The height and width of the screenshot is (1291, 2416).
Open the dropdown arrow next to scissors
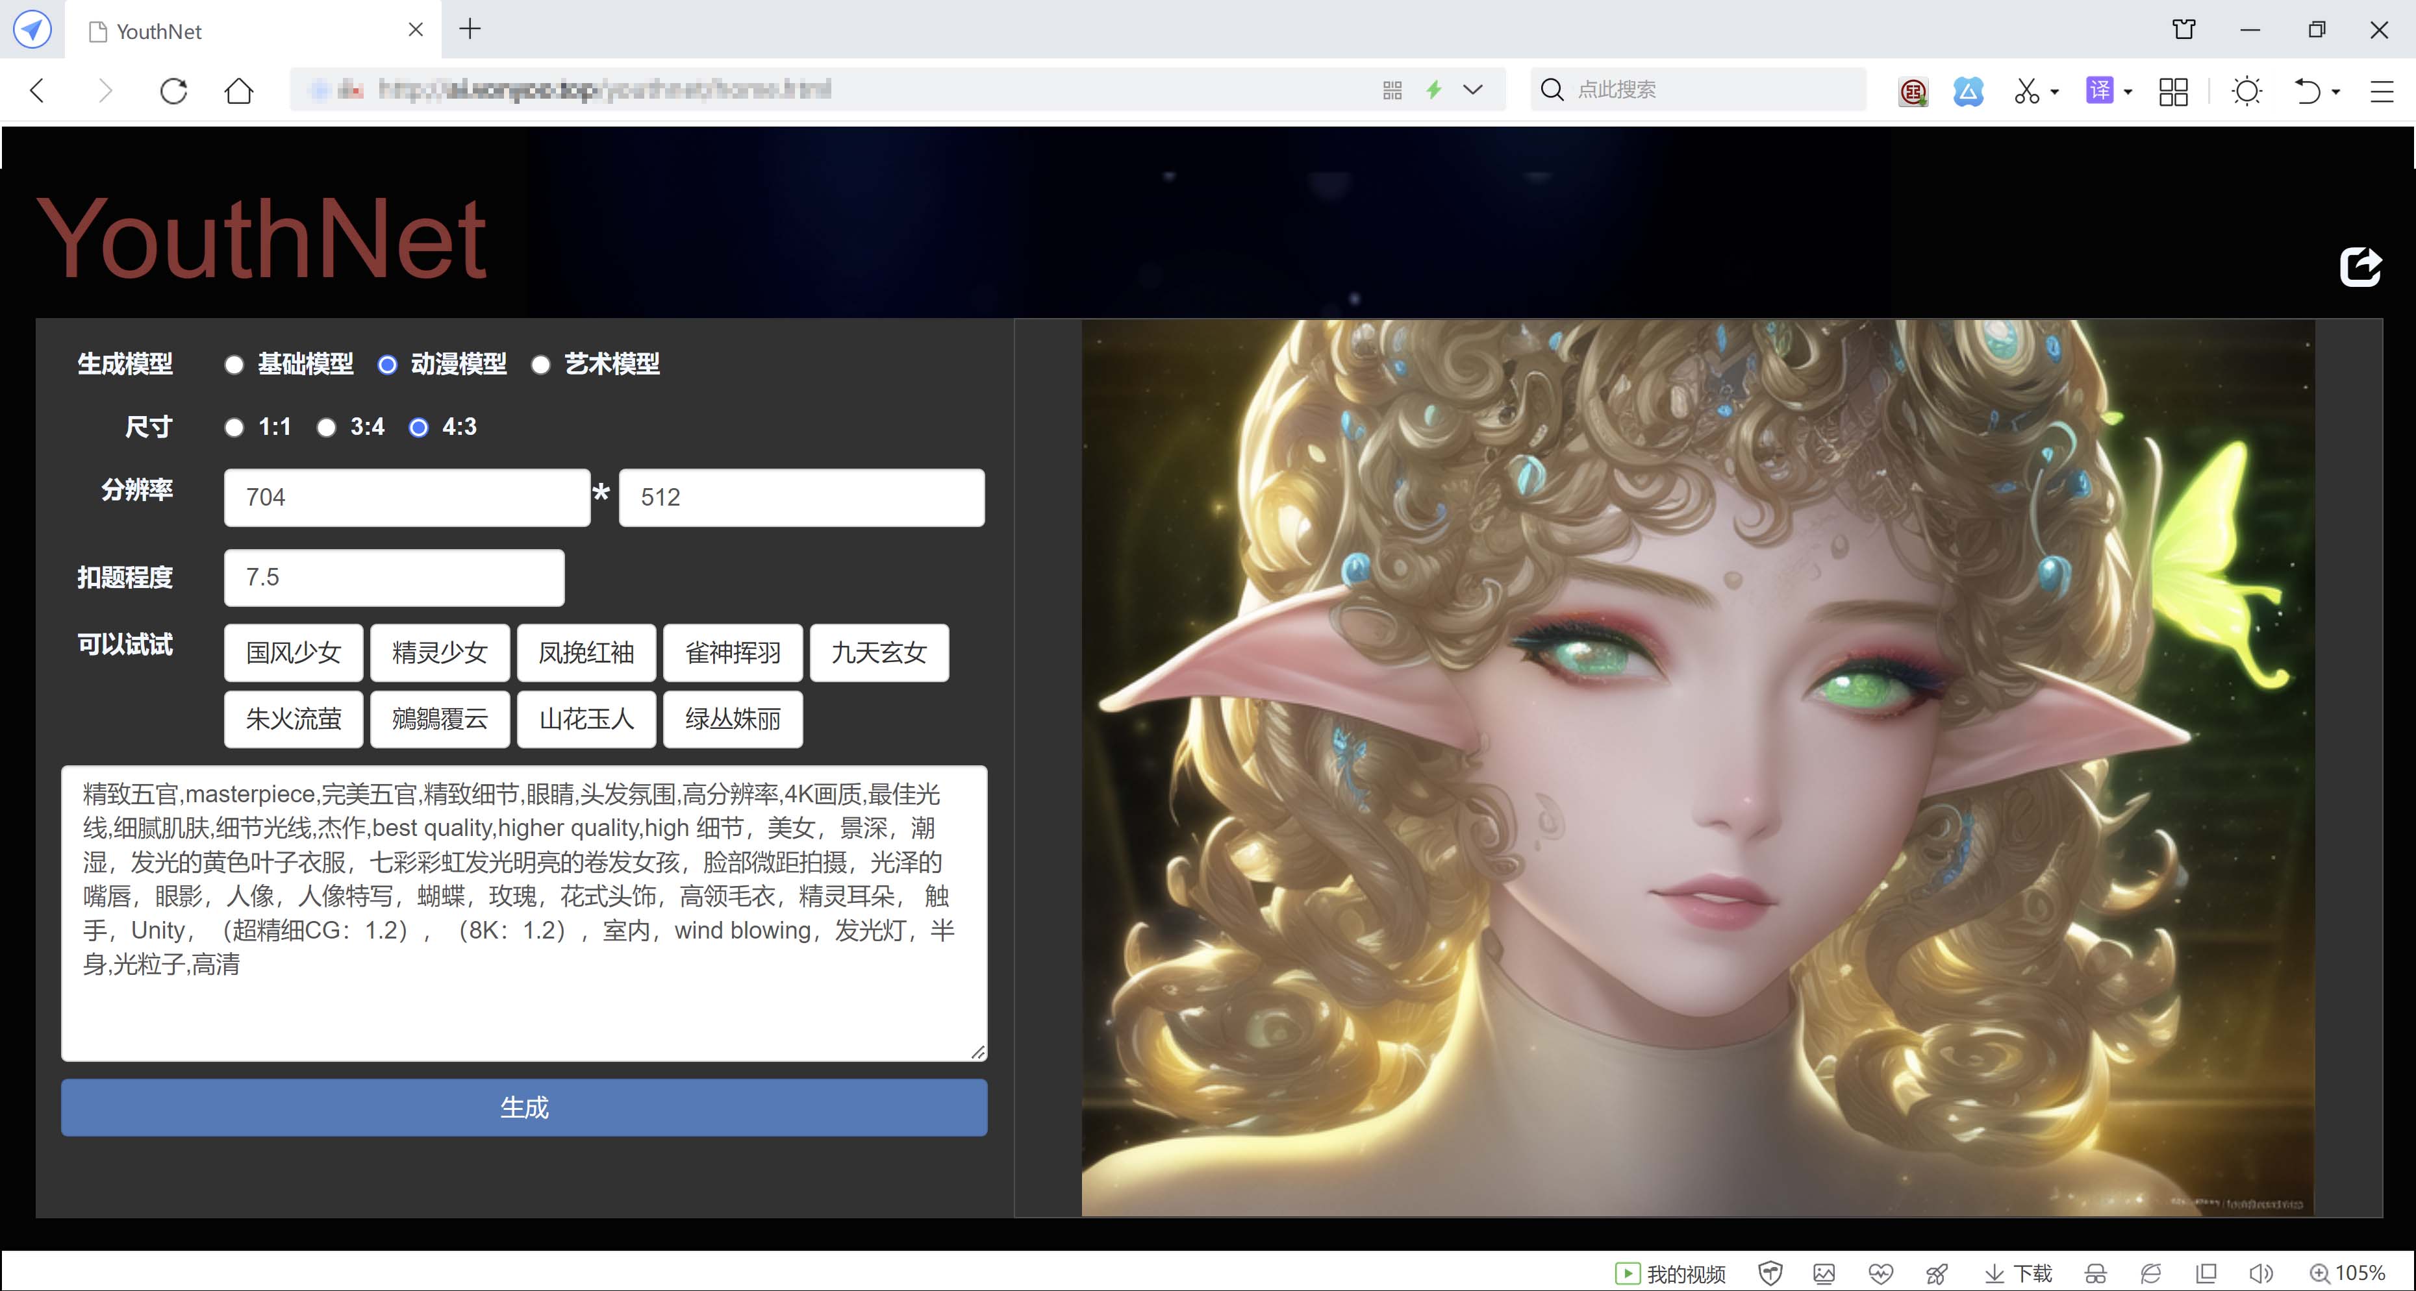point(2054,92)
